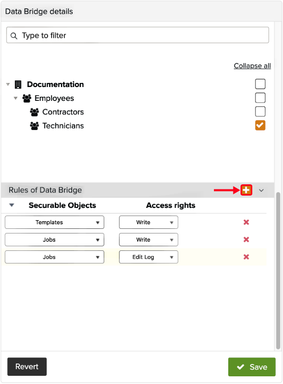The image size is (283, 384).
Task: Click the Revert button
Action: [x=27, y=367]
